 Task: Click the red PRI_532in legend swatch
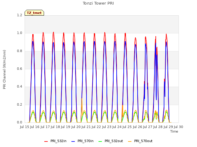46,141
